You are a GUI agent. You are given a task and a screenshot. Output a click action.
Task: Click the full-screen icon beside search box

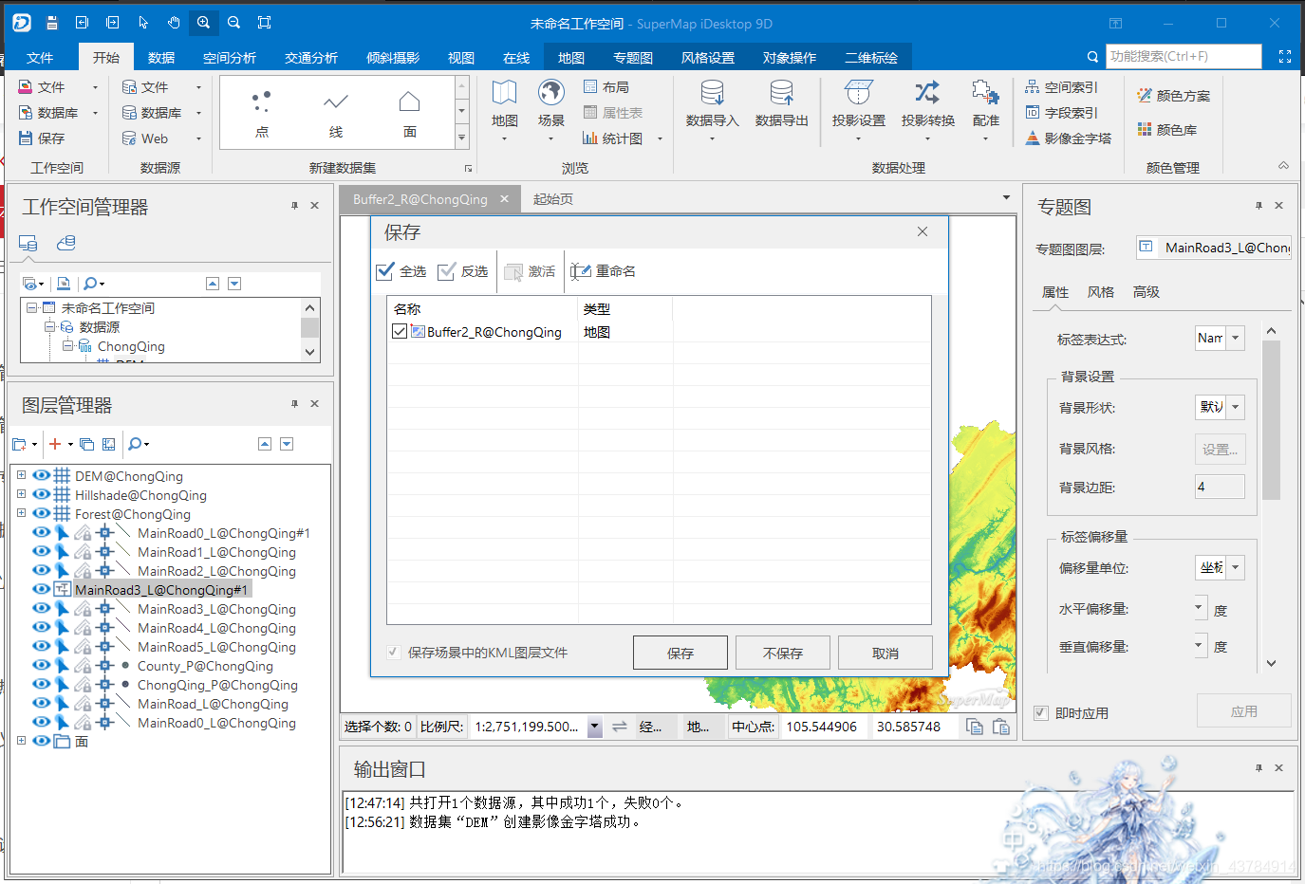pos(1285,57)
